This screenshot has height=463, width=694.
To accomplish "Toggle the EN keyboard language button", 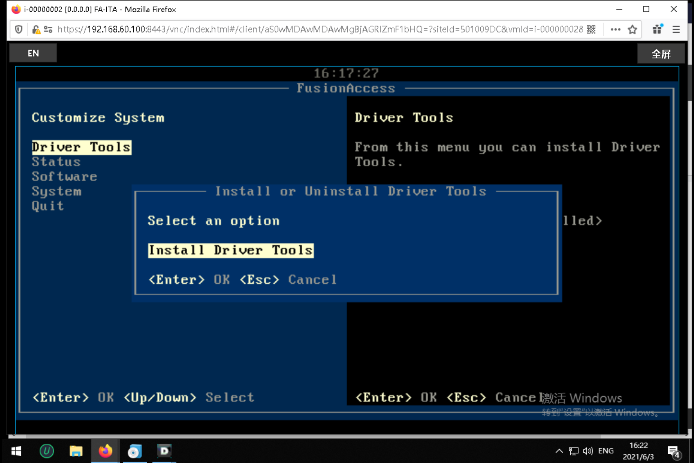I will [33, 53].
